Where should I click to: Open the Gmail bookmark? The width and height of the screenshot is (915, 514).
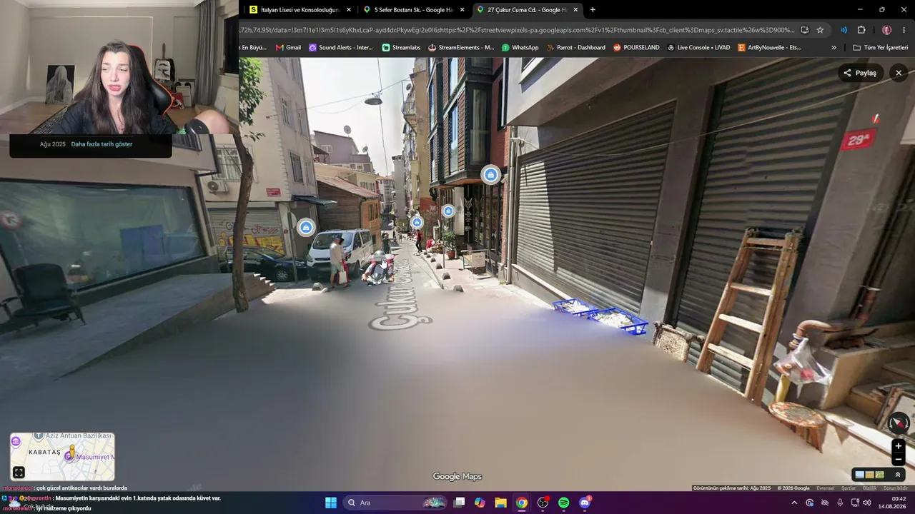[x=288, y=48]
